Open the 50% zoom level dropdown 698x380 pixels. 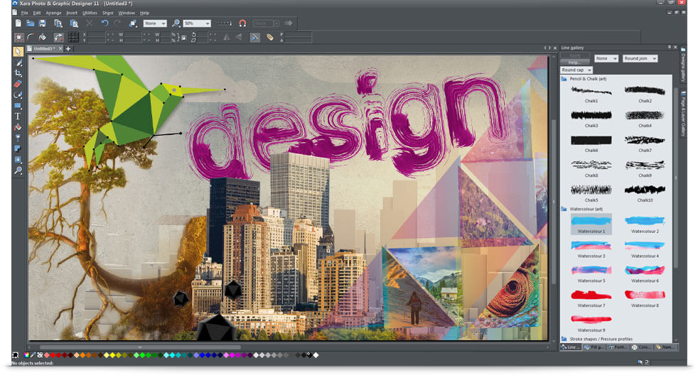pyautogui.click(x=197, y=23)
